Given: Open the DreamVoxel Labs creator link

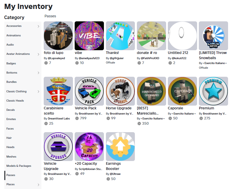Looking at the screenshot, I should [x=59, y=119].
